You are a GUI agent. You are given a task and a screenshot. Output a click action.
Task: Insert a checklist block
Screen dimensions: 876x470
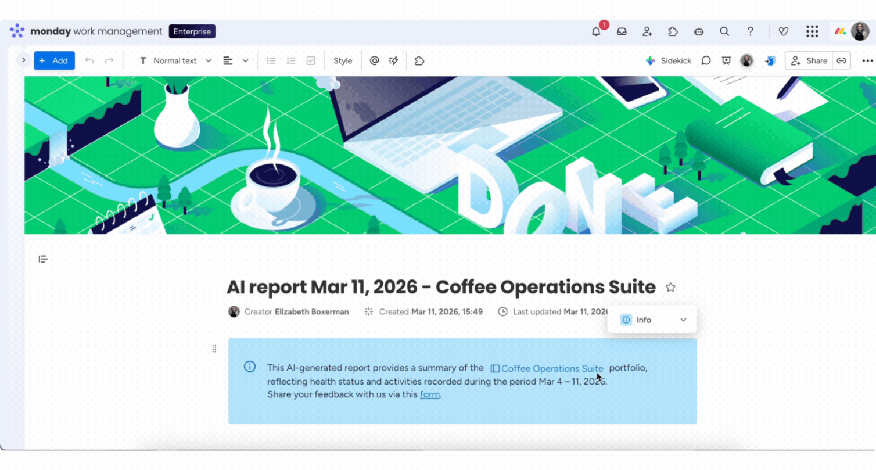coord(311,60)
